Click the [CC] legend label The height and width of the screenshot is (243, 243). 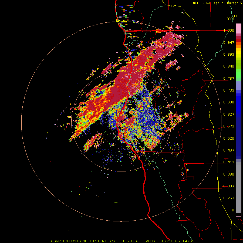coord(230,19)
